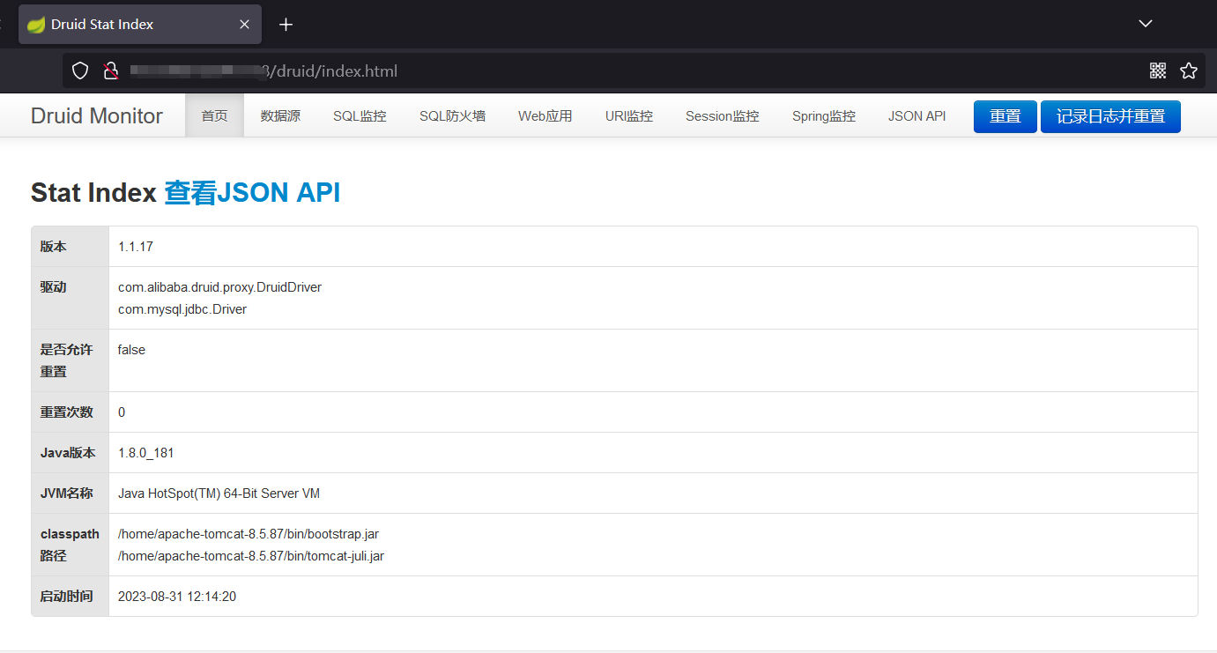This screenshot has width=1217, height=653.
Task: Click the classpath路径 row label
Action: (x=70, y=545)
